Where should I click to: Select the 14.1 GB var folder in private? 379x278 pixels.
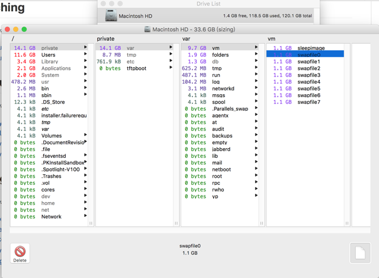tap(134, 48)
